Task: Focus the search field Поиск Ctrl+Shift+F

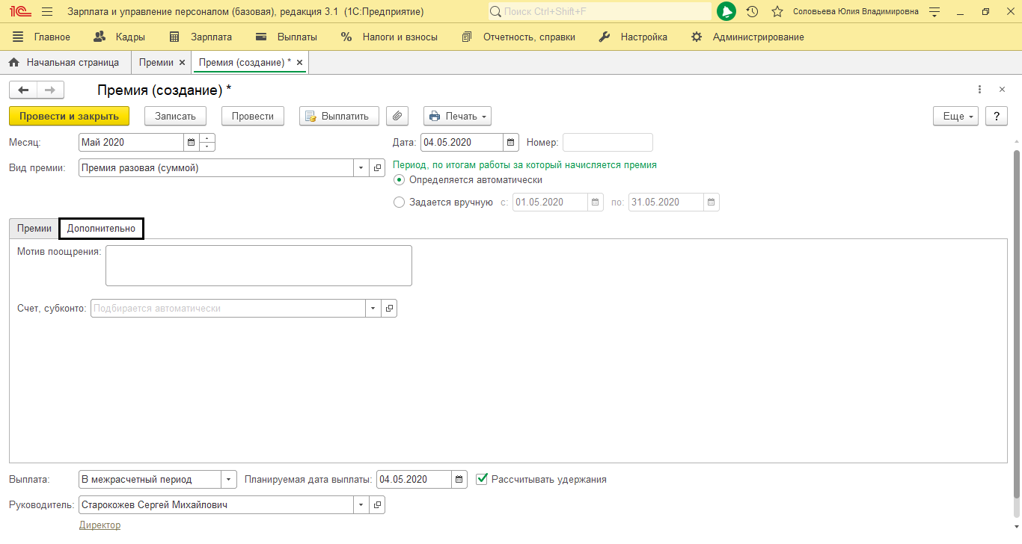Action: click(x=599, y=12)
